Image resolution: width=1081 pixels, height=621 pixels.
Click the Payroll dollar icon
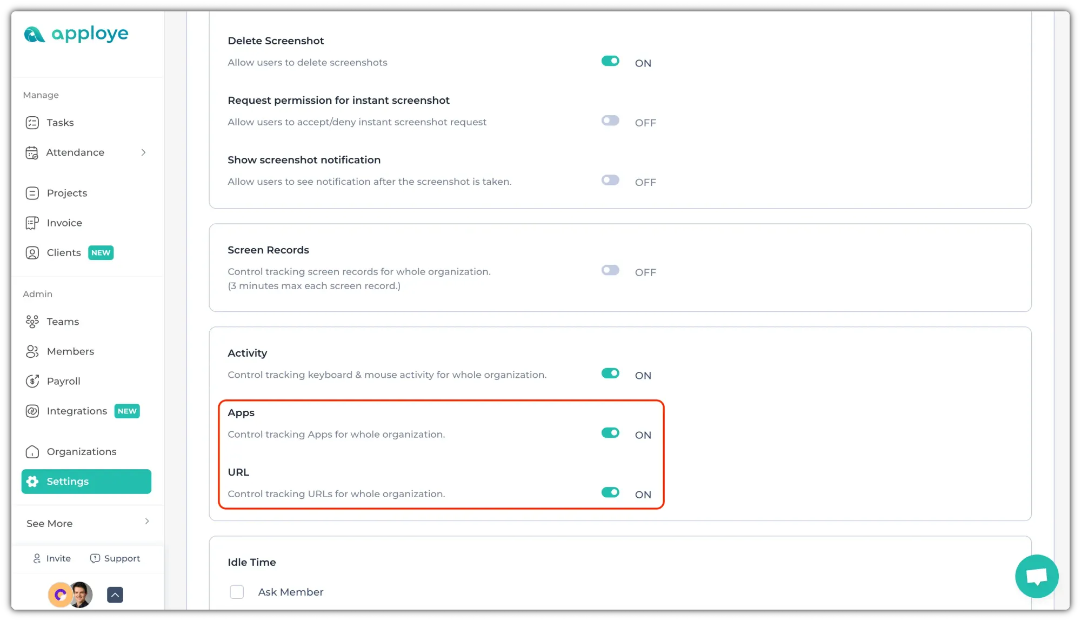[x=32, y=381]
